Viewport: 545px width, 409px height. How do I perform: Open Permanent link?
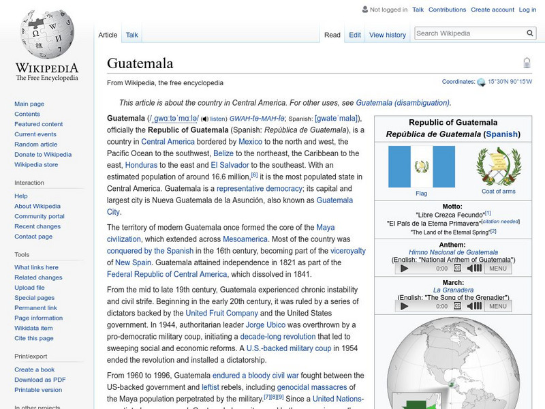(35, 308)
